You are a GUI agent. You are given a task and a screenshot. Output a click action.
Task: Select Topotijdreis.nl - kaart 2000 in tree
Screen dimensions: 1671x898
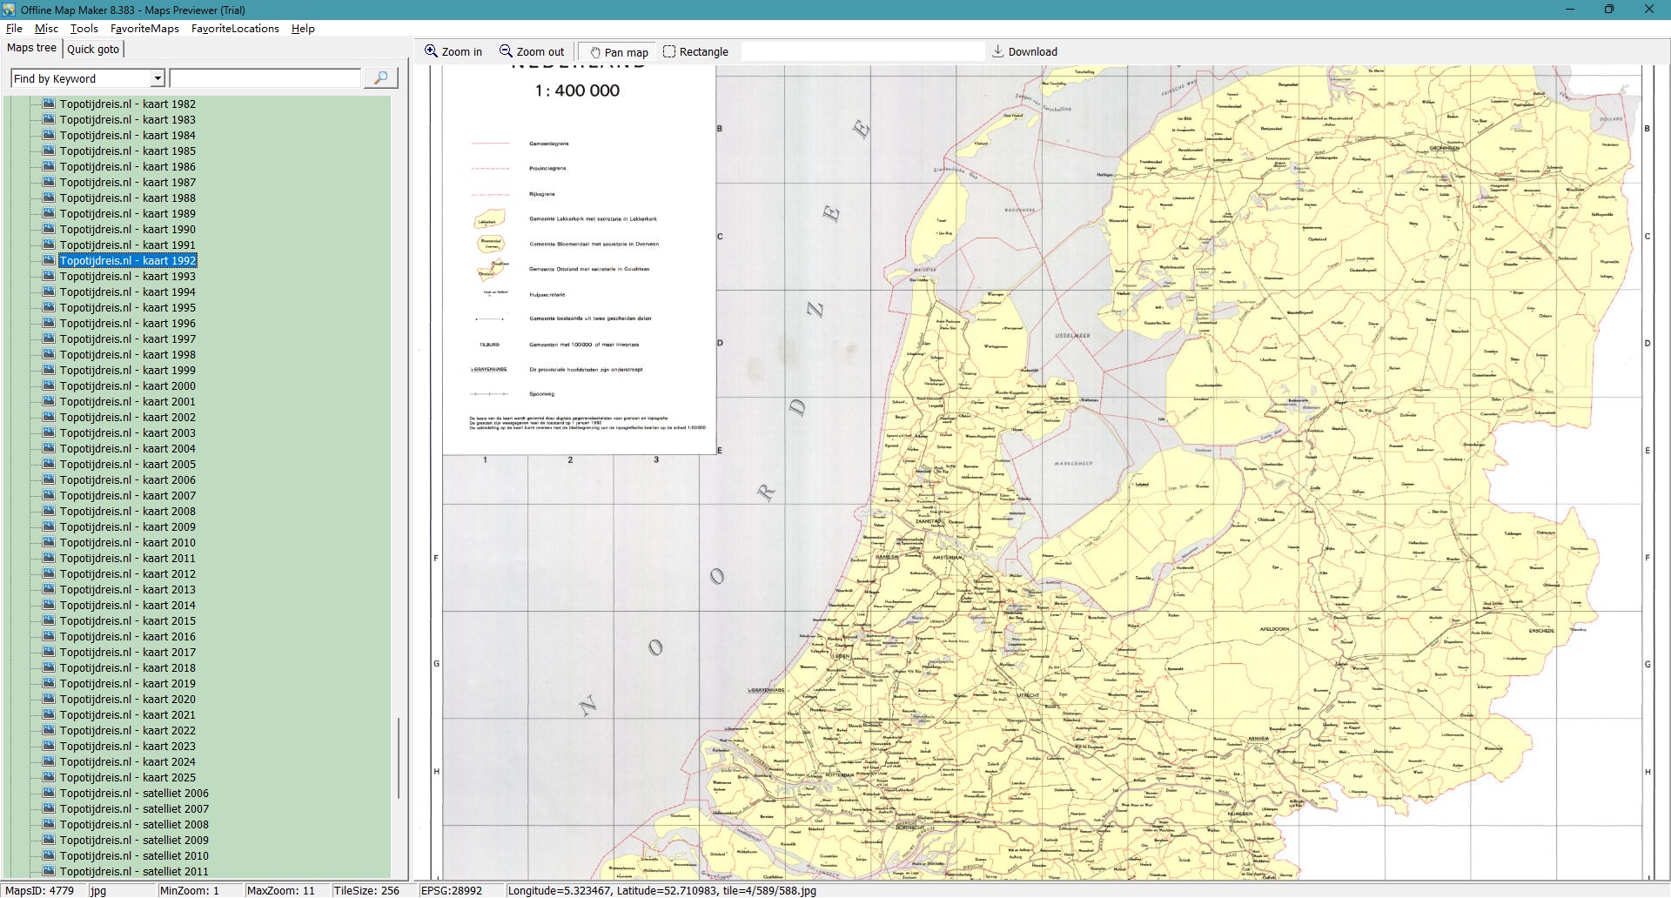[x=127, y=385]
